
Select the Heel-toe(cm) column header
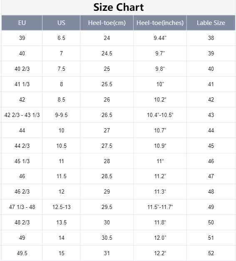tap(107, 23)
